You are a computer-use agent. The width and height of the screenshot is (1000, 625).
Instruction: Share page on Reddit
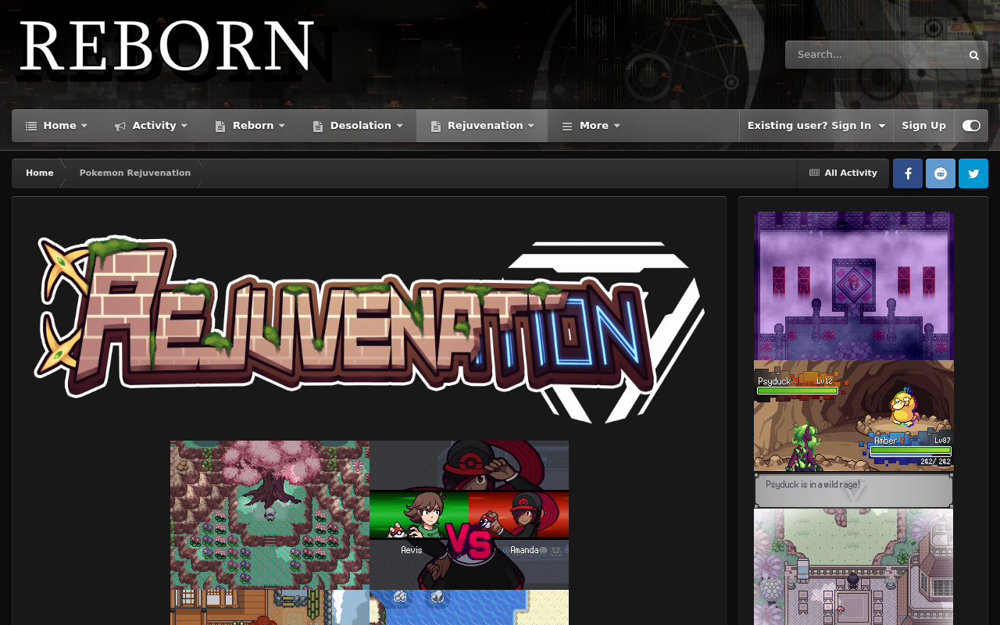click(941, 173)
